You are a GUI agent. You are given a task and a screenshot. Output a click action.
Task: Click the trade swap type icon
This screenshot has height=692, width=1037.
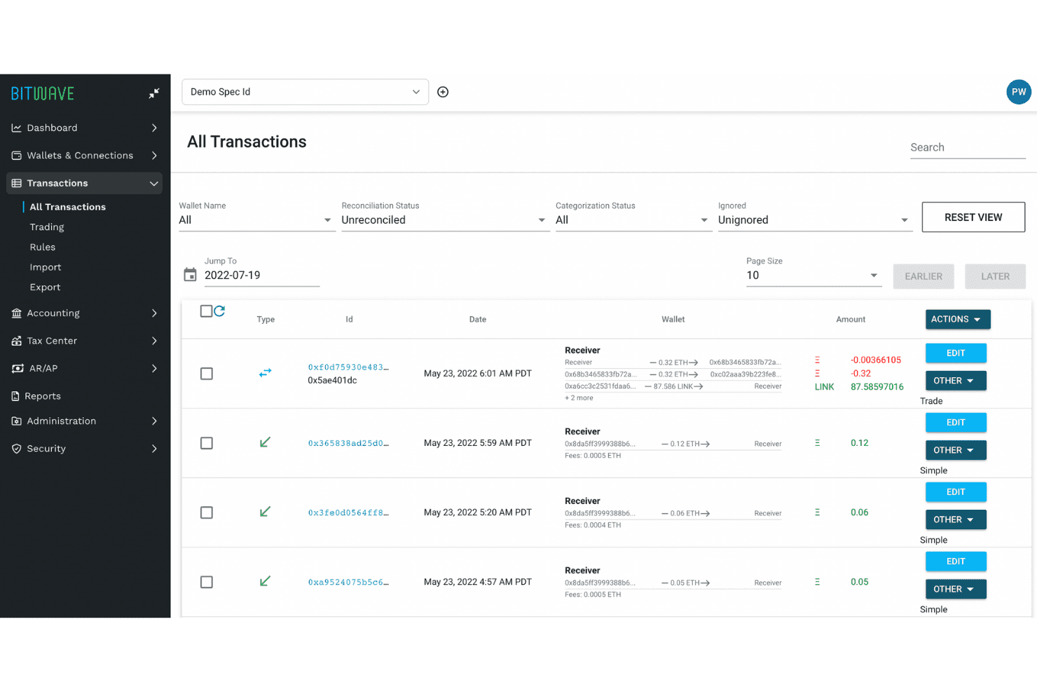(265, 373)
